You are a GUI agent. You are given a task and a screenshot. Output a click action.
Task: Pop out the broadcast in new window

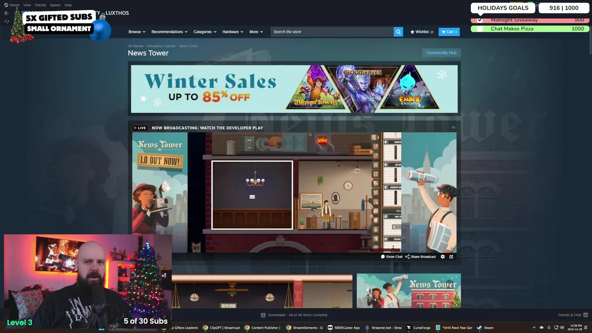click(451, 257)
